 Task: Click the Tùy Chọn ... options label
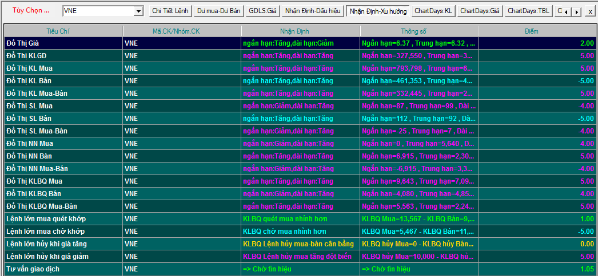point(31,11)
